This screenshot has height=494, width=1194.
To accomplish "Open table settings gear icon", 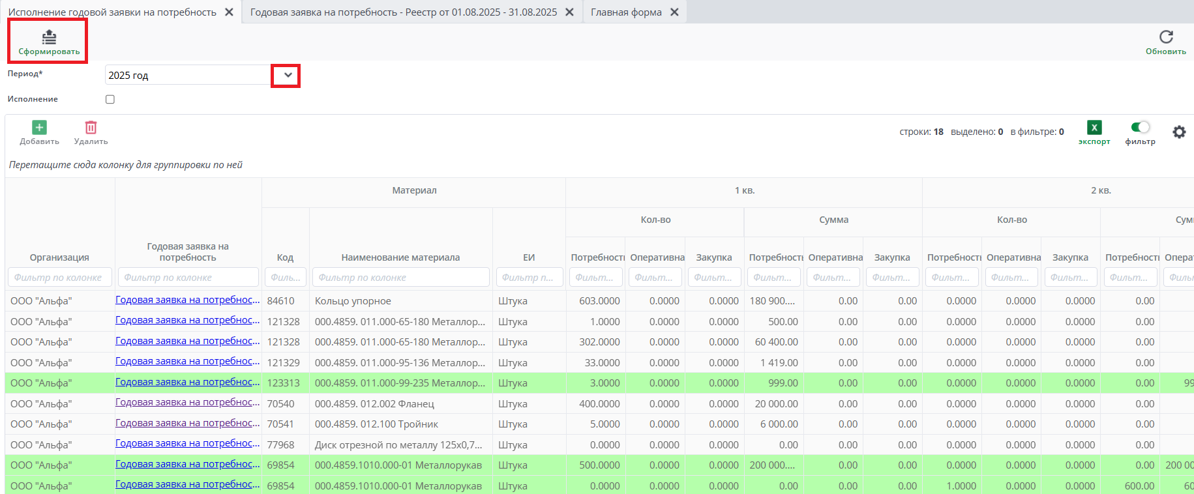I will 1179,132.
